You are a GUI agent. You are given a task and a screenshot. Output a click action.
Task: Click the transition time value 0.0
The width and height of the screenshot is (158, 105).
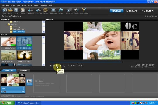click(x=29, y=84)
